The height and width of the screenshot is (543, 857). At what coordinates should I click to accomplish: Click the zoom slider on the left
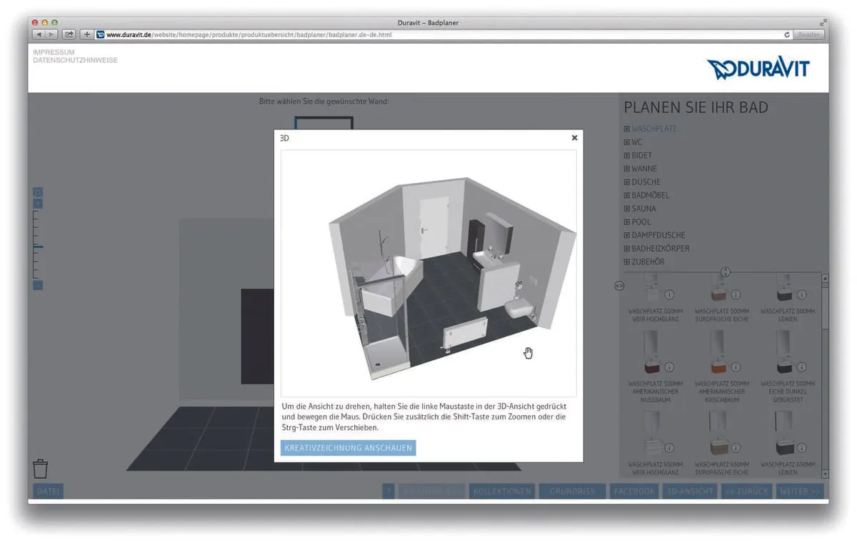[x=38, y=246]
